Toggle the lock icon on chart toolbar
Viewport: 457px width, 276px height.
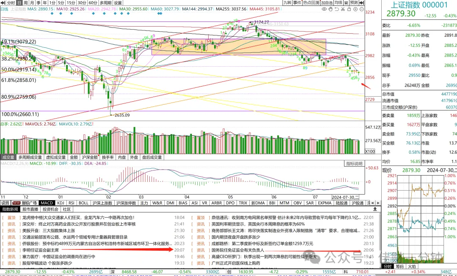[x=349, y=9]
